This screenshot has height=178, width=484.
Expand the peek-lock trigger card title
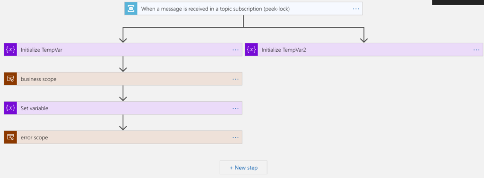(216, 9)
